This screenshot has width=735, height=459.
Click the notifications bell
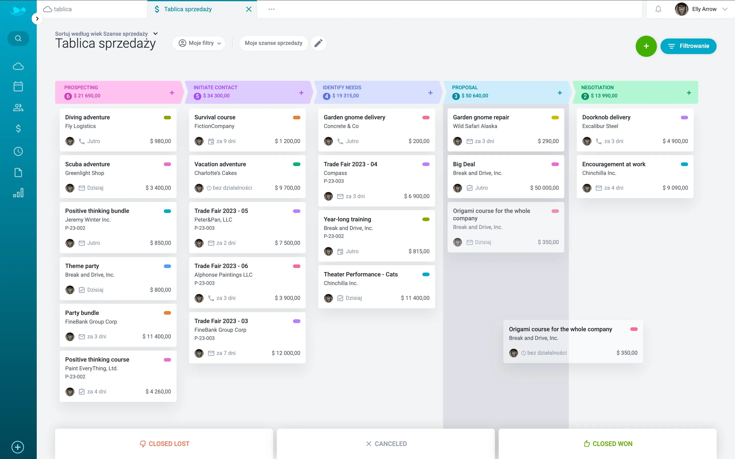tap(658, 9)
